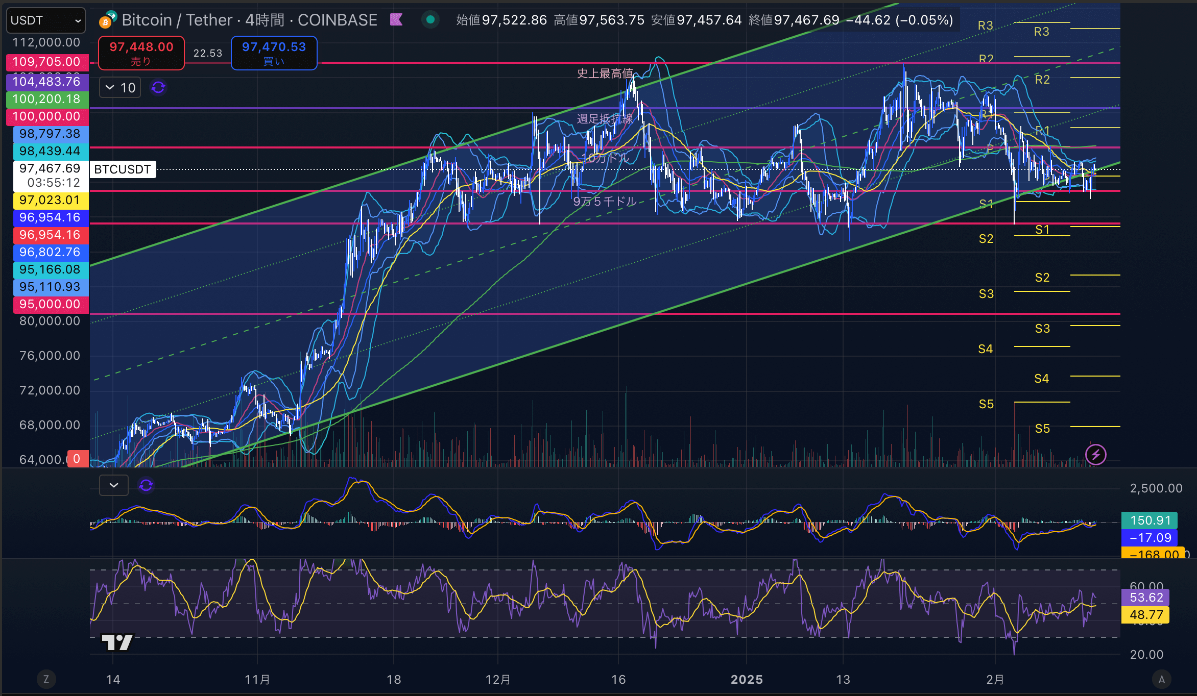Viewport: 1197px width, 696px height.
Task: Select the green 100,200.18 price label
Action: tap(47, 99)
